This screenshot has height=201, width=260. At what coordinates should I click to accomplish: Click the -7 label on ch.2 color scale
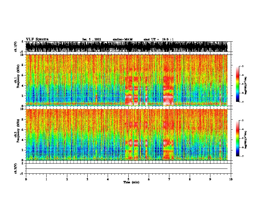(x=242, y=156)
